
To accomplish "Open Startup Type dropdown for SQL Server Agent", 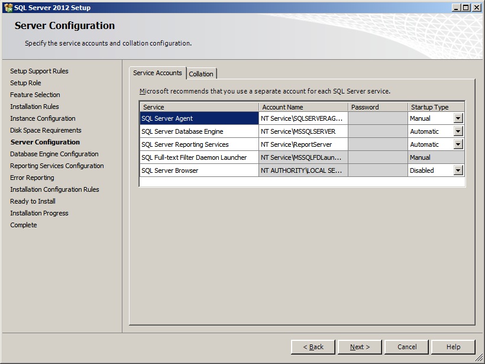I will 458,118.
